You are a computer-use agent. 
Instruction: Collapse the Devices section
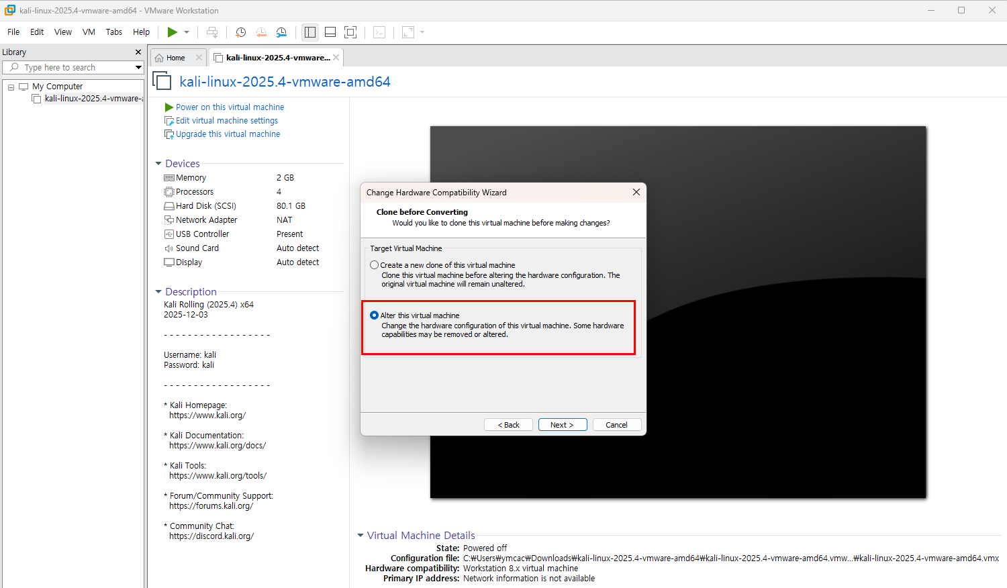[158, 164]
